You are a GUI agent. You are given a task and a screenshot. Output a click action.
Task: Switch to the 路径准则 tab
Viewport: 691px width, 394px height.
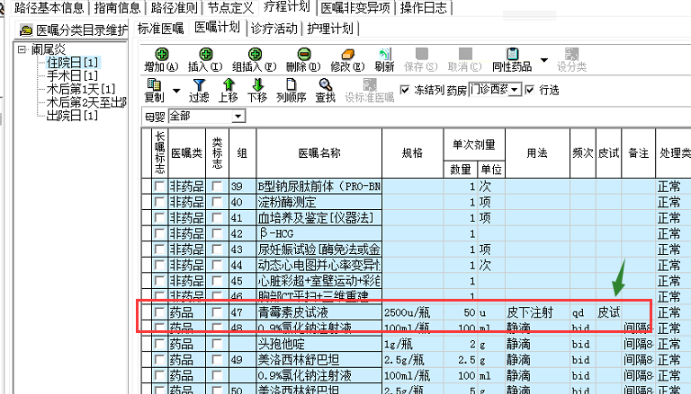174,7
